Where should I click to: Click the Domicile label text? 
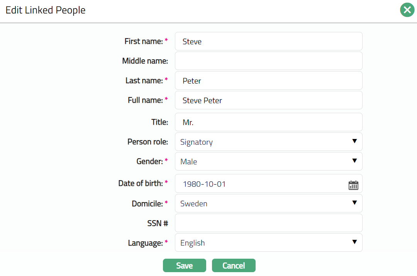tap(147, 203)
